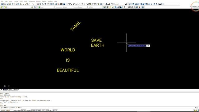Image resolution: width=199 pixels, height=112 pixels.
Task: Open the empty dropdown at toolbar's right end
Action: pyautogui.click(x=172, y=4)
